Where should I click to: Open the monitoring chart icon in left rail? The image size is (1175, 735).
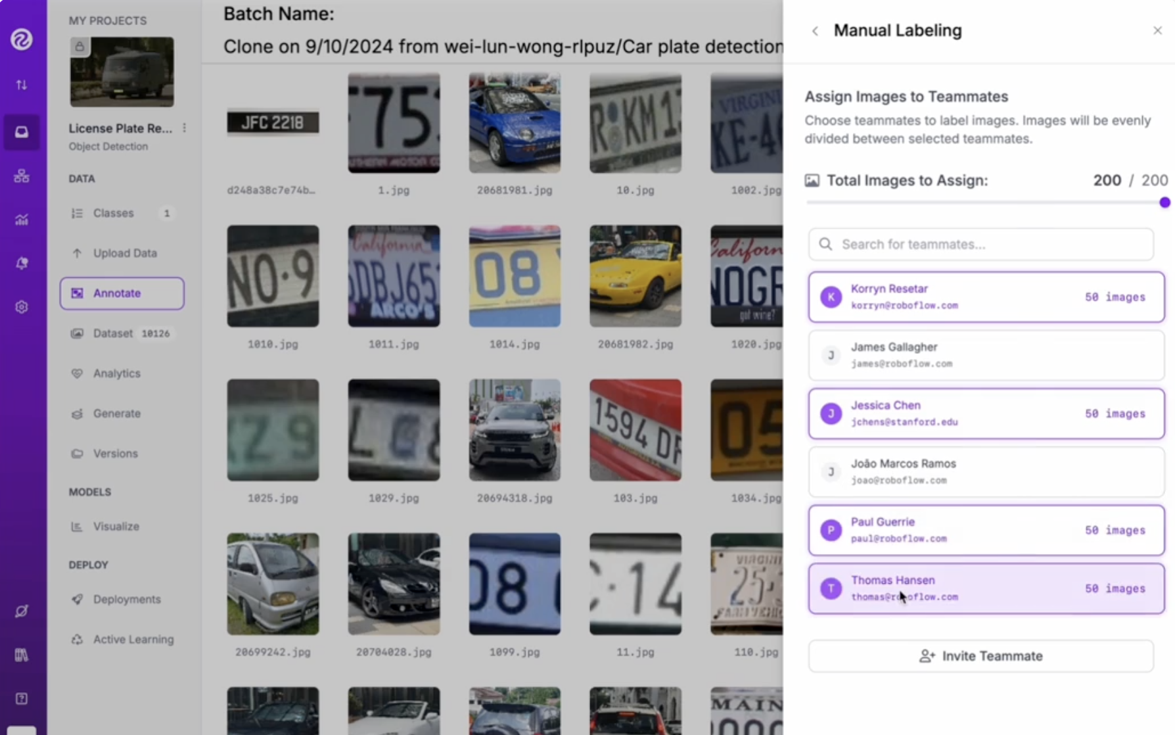click(x=22, y=220)
